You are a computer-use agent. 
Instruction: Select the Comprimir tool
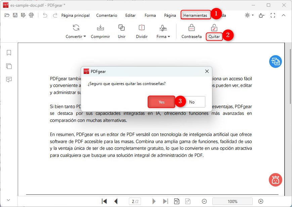tap(100, 32)
